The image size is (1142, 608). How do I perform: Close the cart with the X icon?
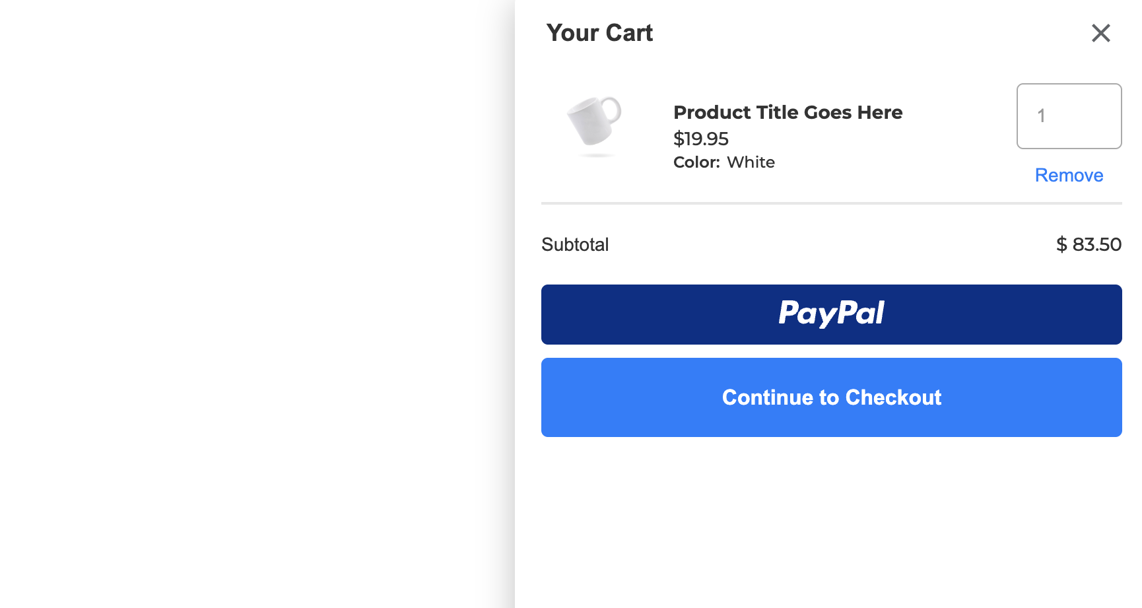coord(1100,33)
